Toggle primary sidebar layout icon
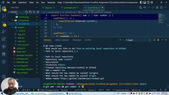The image size is (169, 95). pyautogui.click(x=141, y=2)
